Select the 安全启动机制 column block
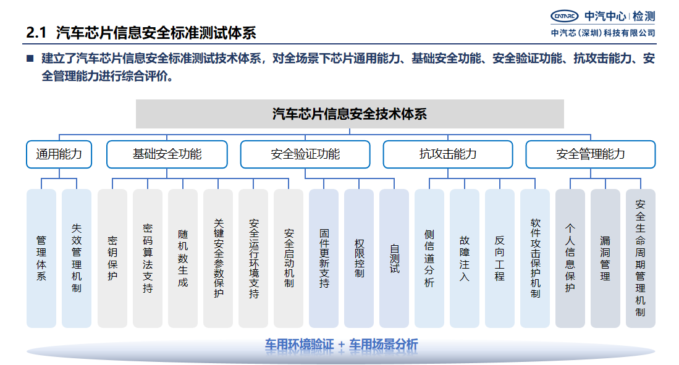The height and width of the screenshot is (365, 679). 289,258
